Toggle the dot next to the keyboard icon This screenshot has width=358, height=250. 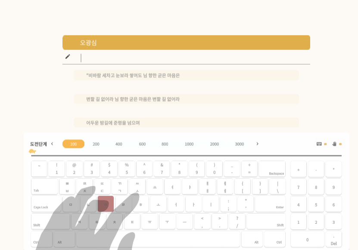[x=324, y=144]
